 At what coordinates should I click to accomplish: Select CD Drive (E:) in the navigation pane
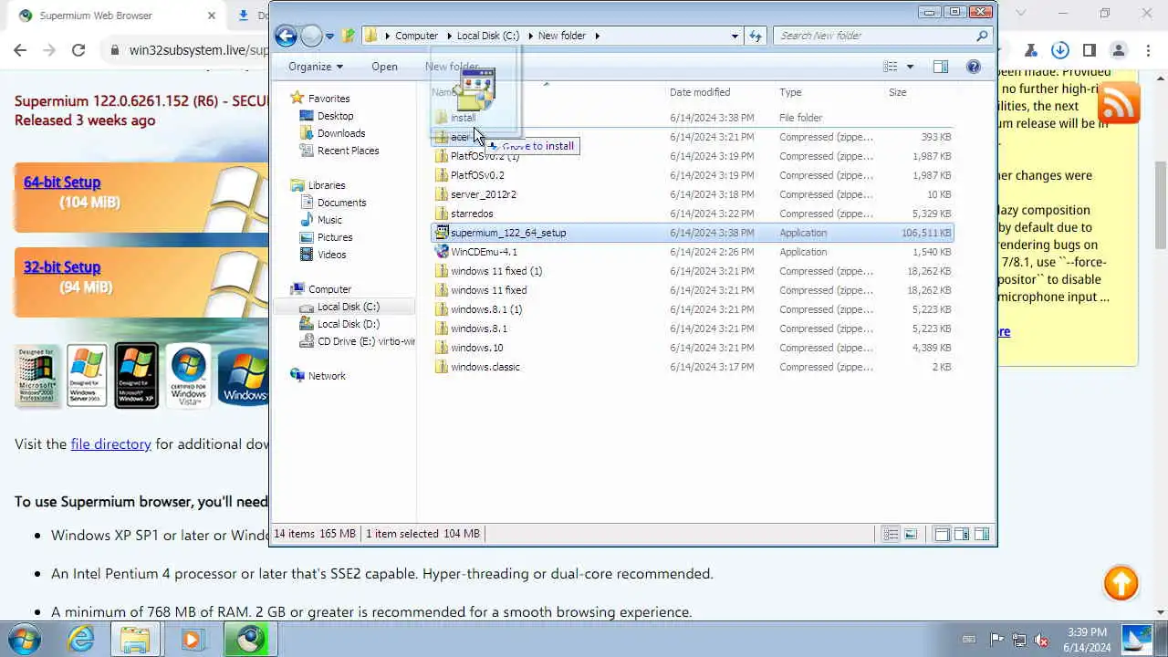tap(357, 341)
